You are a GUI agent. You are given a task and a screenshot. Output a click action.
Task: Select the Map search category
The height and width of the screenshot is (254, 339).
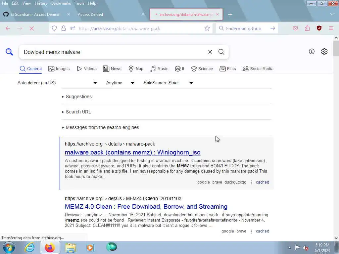(136, 69)
